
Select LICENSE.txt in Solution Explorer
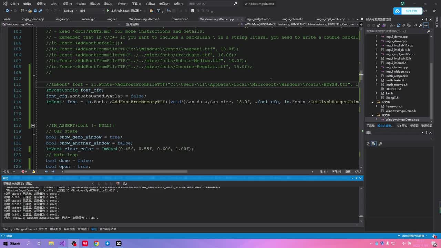pos(393,89)
